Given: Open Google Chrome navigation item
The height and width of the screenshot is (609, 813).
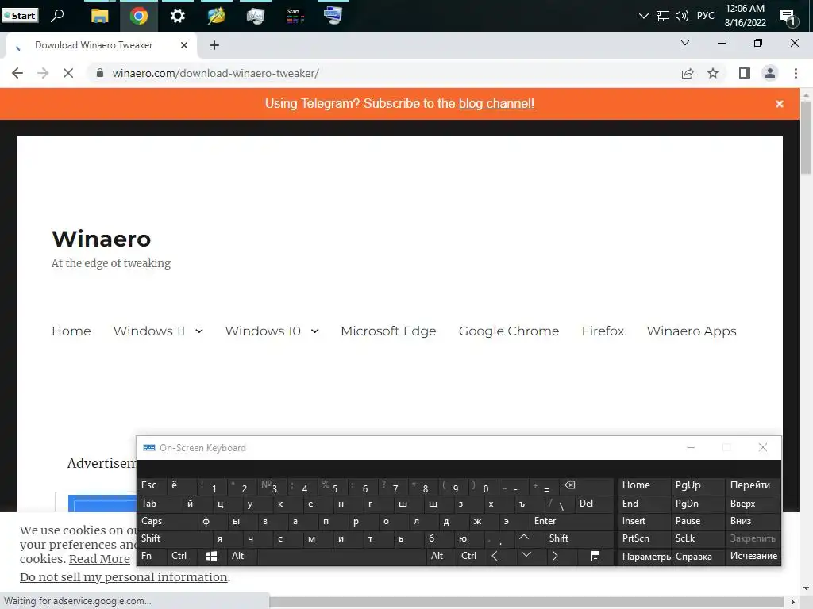Looking at the screenshot, I should [x=509, y=331].
